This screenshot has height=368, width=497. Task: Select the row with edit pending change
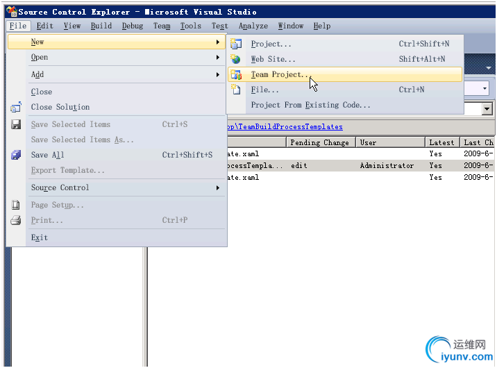(361, 165)
